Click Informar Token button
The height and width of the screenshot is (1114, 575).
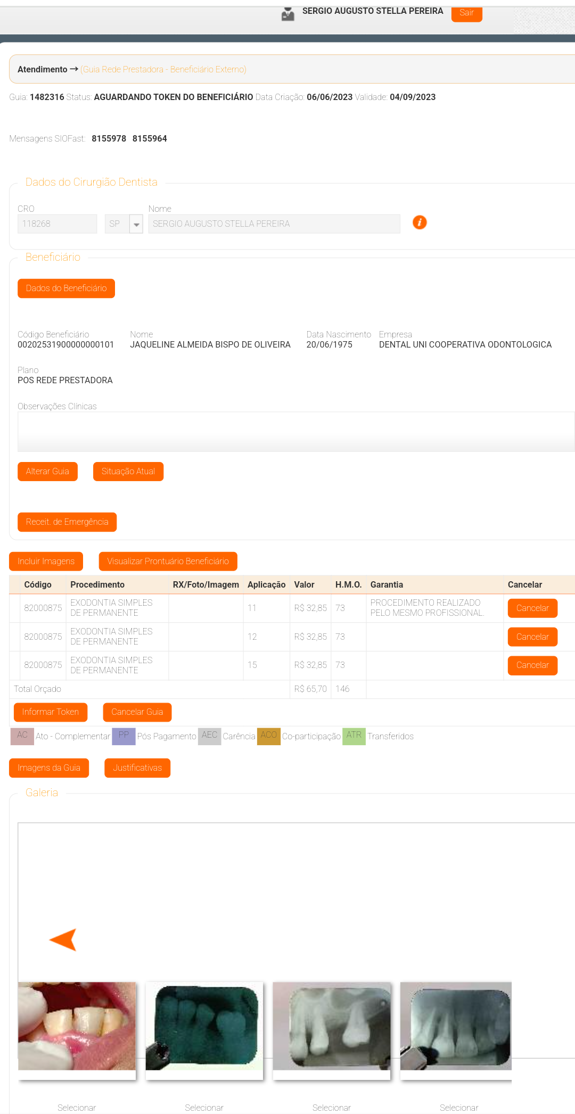pyautogui.click(x=51, y=712)
